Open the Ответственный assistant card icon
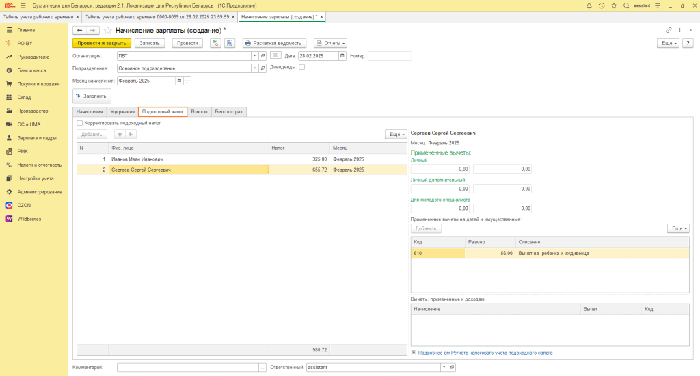The image size is (700, 376). (452, 367)
